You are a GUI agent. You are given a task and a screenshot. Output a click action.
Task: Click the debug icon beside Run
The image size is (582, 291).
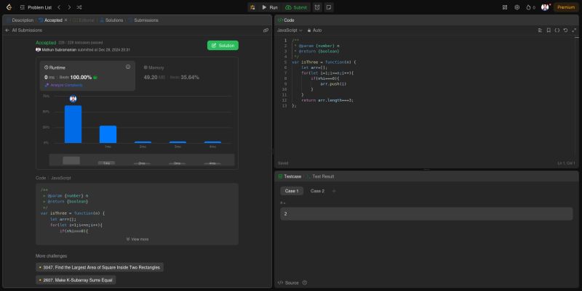coord(252,7)
